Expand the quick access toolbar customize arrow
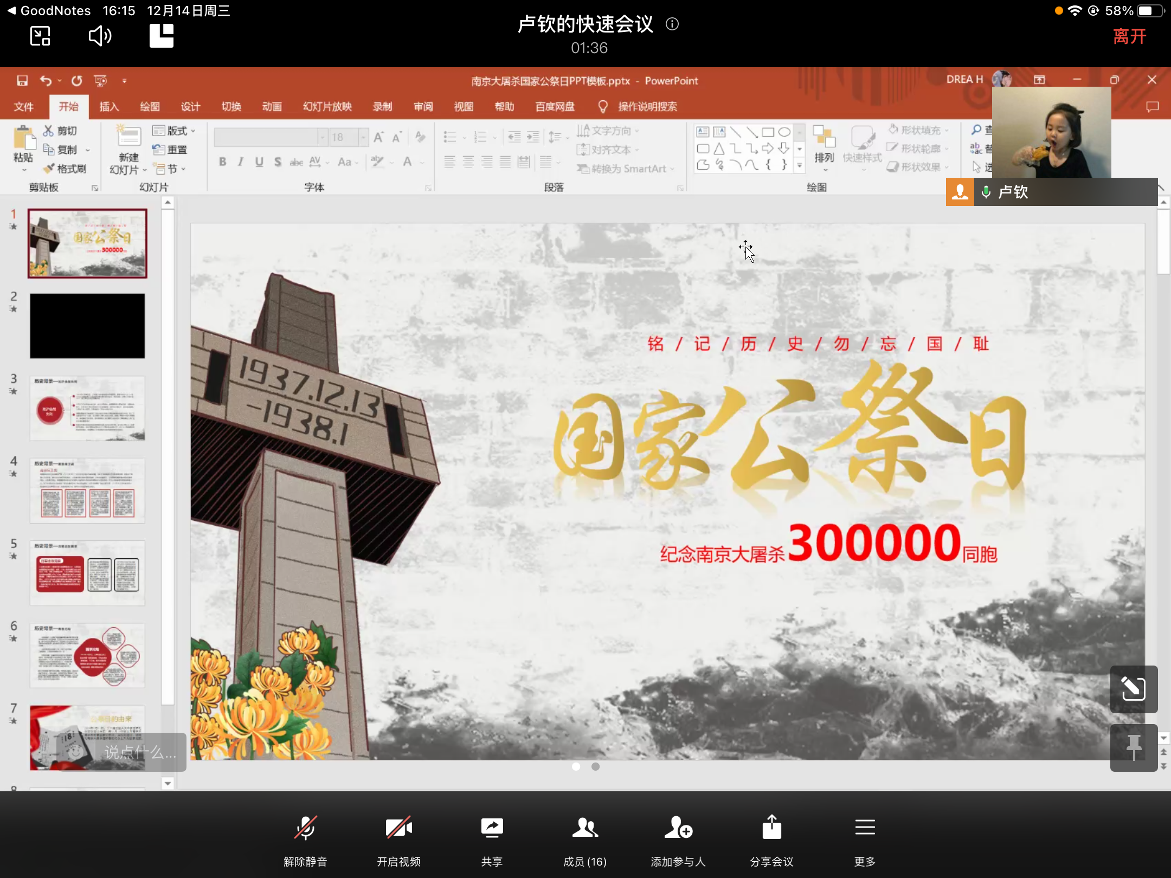Image resolution: width=1171 pixels, height=878 pixels. (x=124, y=81)
